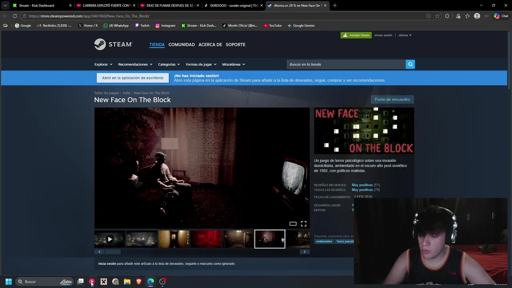Open favorites list icon in toolbar
This screenshot has height=288, width=512.
coord(467,16)
